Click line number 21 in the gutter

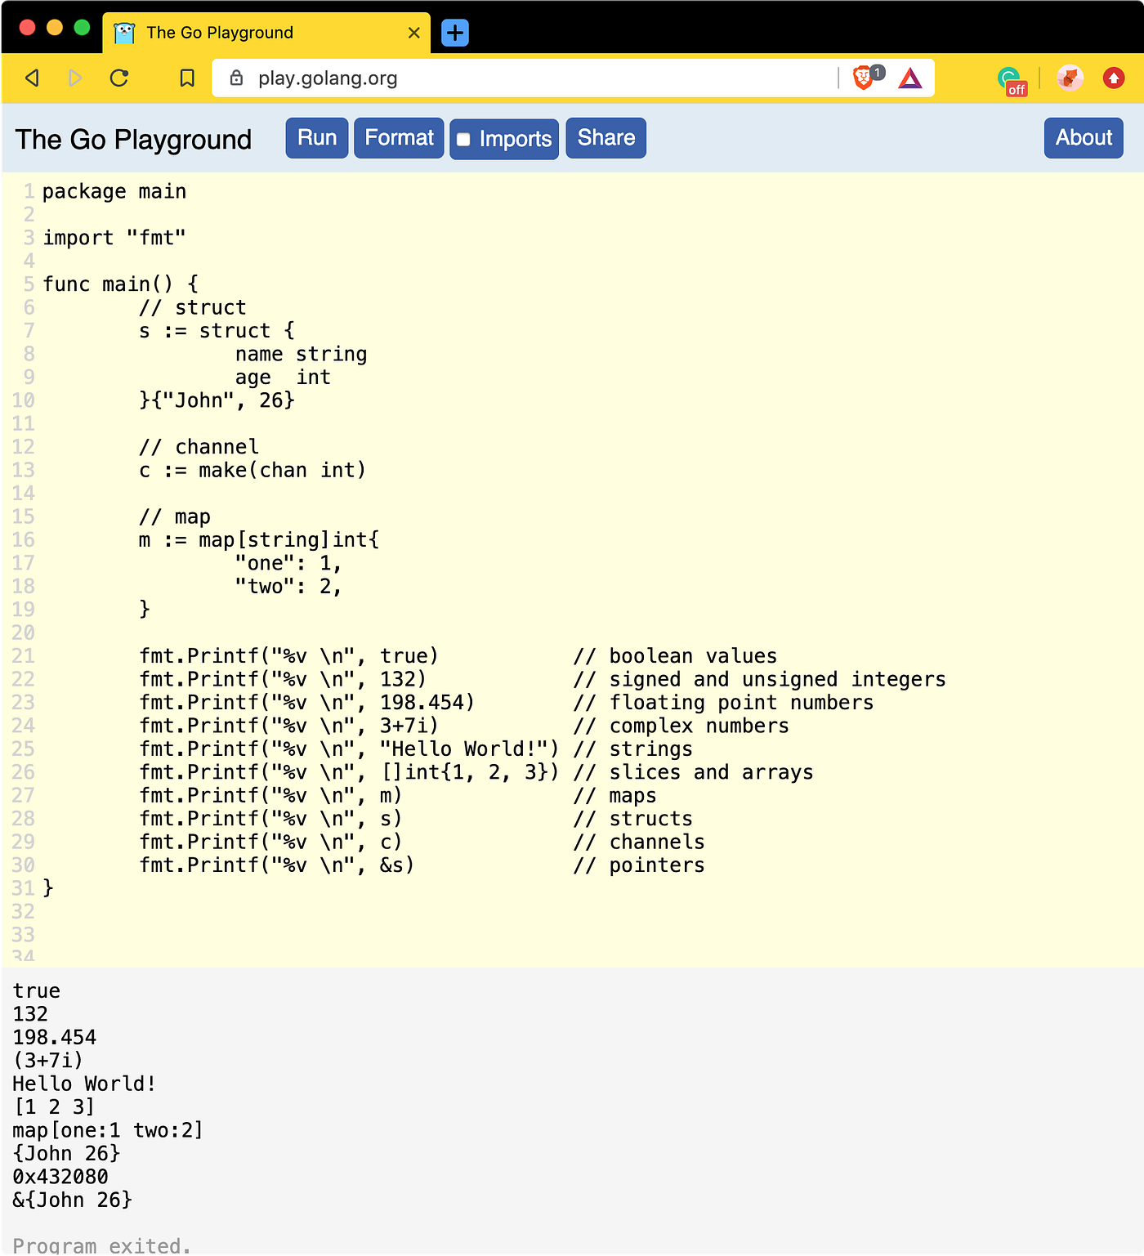(x=23, y=656)
